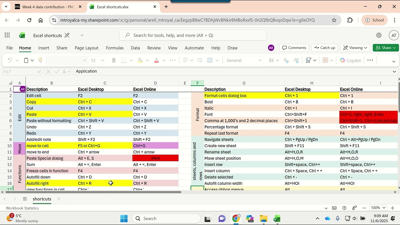Viewport: 400px width, 225px height.
Task: Expand the paste options dropdown arrow
Action: tap(32, 60)
